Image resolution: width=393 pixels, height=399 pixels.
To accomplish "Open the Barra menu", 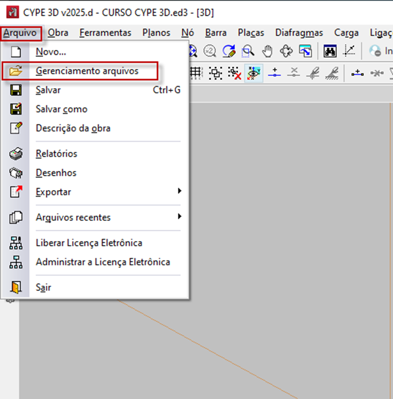I will pyautogui.click(x=216, y=33).
